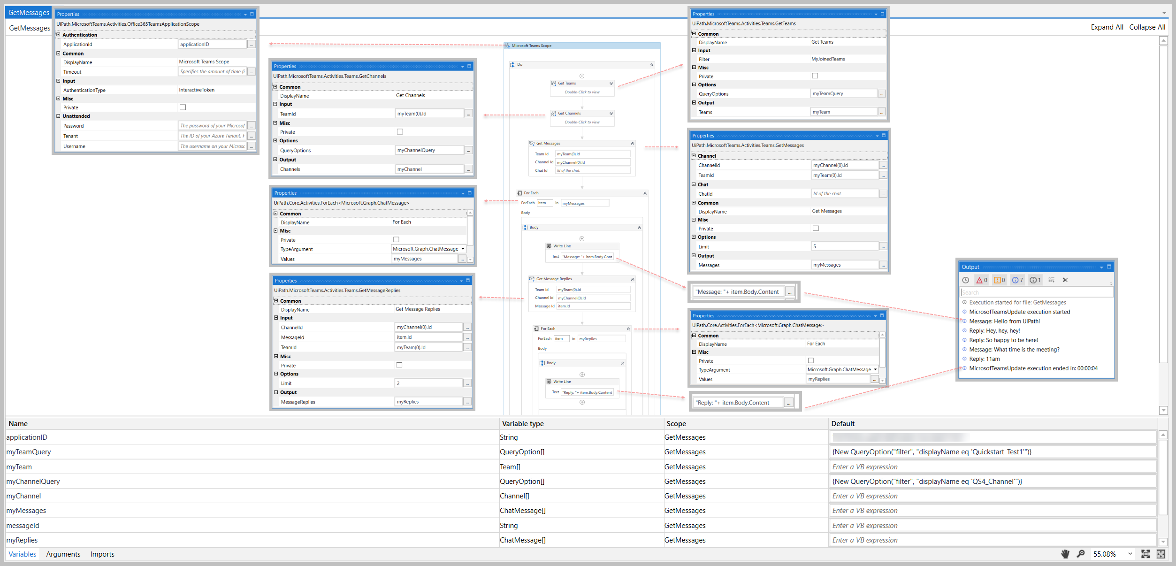The width and height of the screenshot is (1176, 566).
Task: Toggle the trace filter showing 1
Action: point(1035,280)
